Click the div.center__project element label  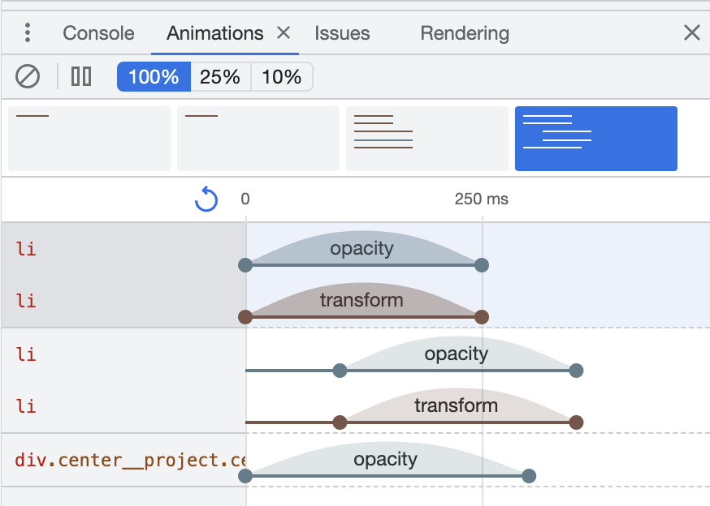coord(131,460)
